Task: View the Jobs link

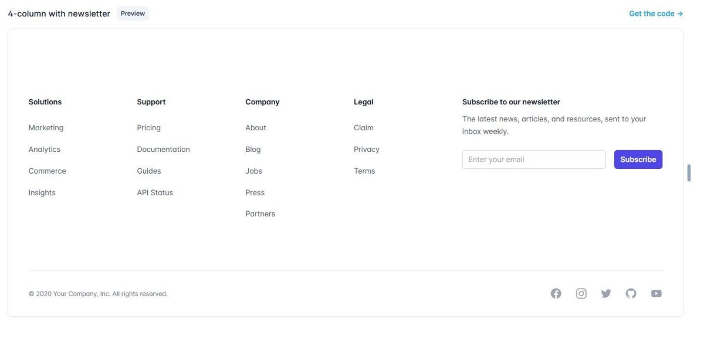Action: coord(253,171)
